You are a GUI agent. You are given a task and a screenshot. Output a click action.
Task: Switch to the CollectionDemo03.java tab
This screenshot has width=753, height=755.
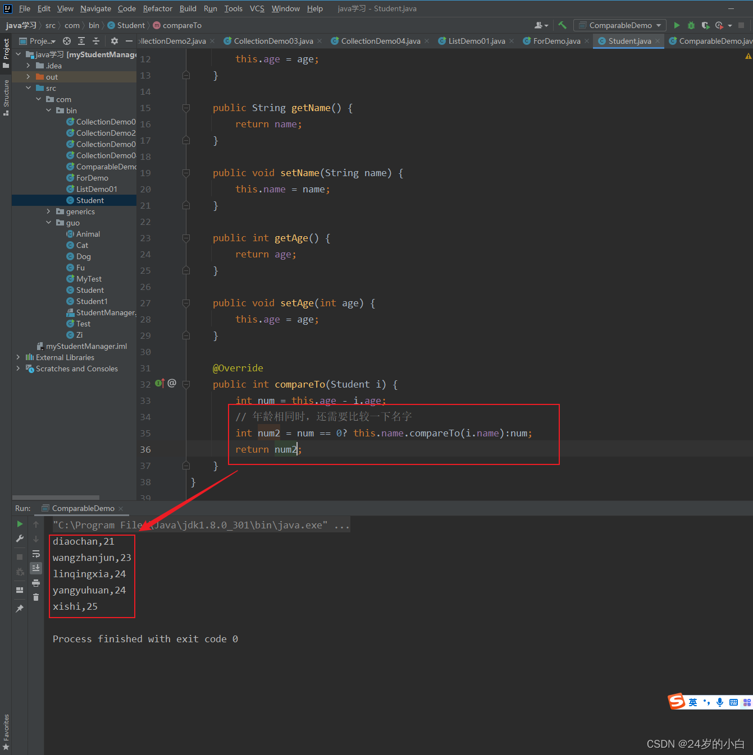pyautogui.click(x=273, y=41)
